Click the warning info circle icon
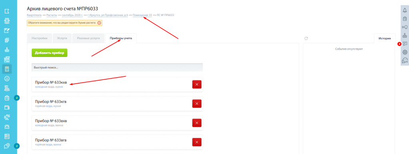 pyautogui.click(x=99, y=23)
